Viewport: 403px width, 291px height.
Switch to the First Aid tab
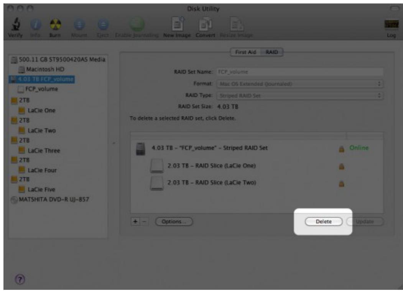[245, 52]
